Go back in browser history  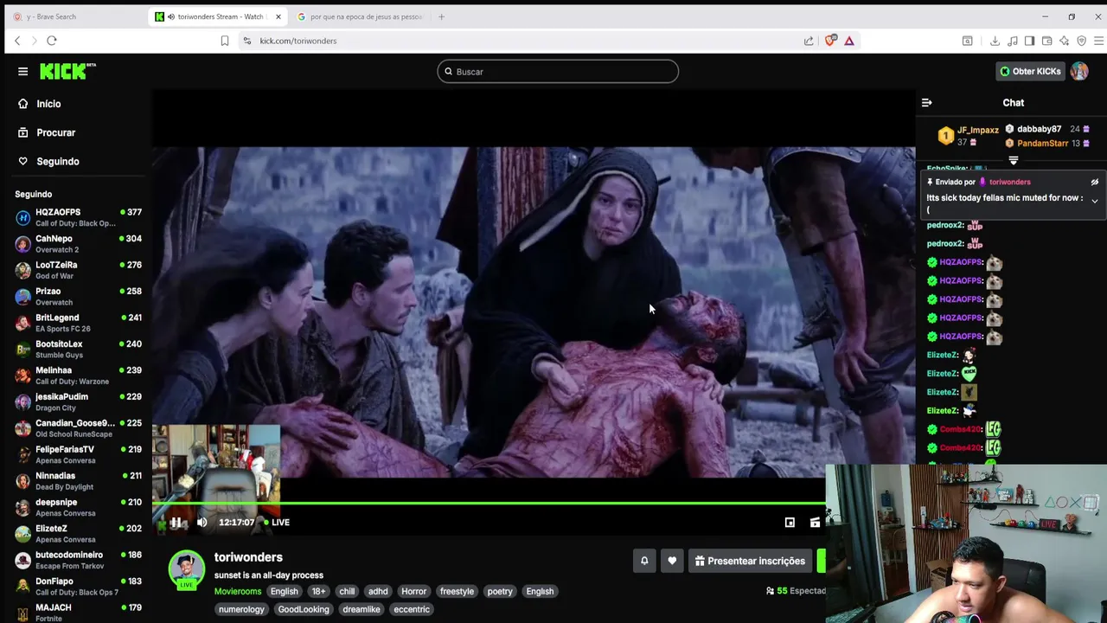tap(17, 41)
